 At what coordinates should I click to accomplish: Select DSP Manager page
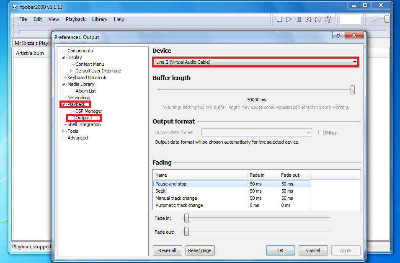click(89, 111)
